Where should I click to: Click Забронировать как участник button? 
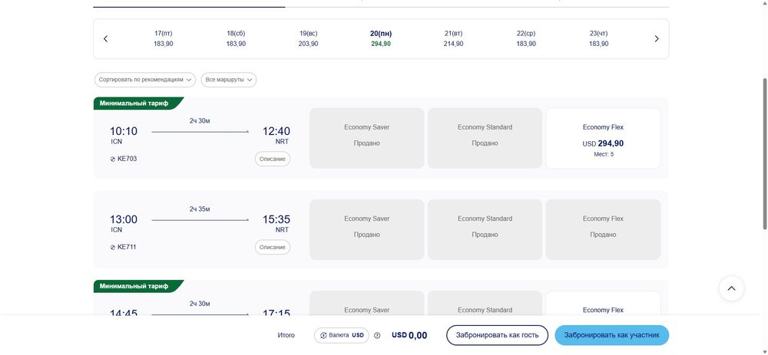click(612, 335)
